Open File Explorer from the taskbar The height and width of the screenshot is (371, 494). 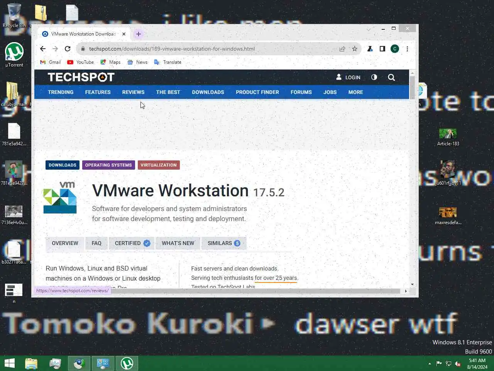pos(31,363)
